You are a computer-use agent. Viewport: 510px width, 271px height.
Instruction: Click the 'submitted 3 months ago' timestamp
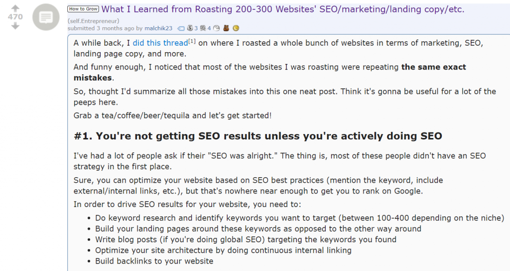[101, 28]
